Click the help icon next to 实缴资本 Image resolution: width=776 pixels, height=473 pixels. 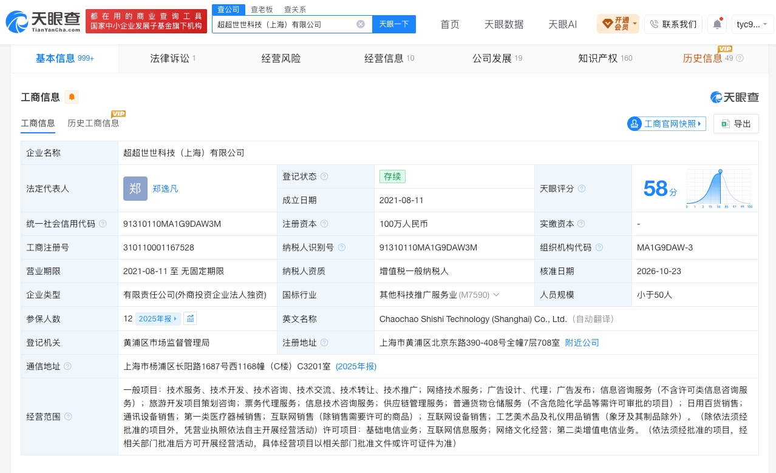coord(582,224)
